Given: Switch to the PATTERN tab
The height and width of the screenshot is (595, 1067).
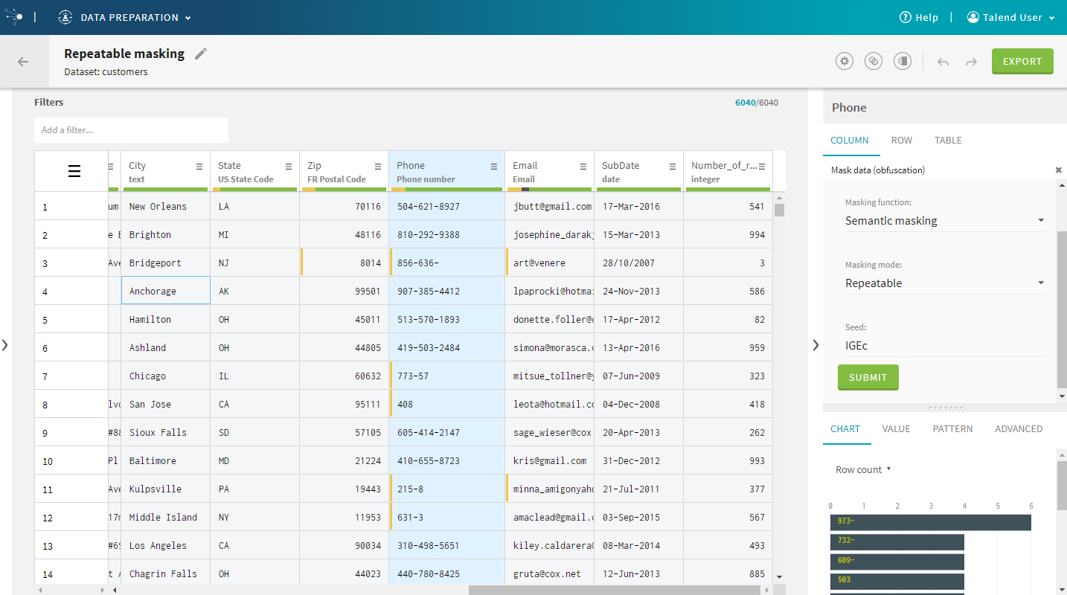Looking at the screenshot, I should 952,428.
